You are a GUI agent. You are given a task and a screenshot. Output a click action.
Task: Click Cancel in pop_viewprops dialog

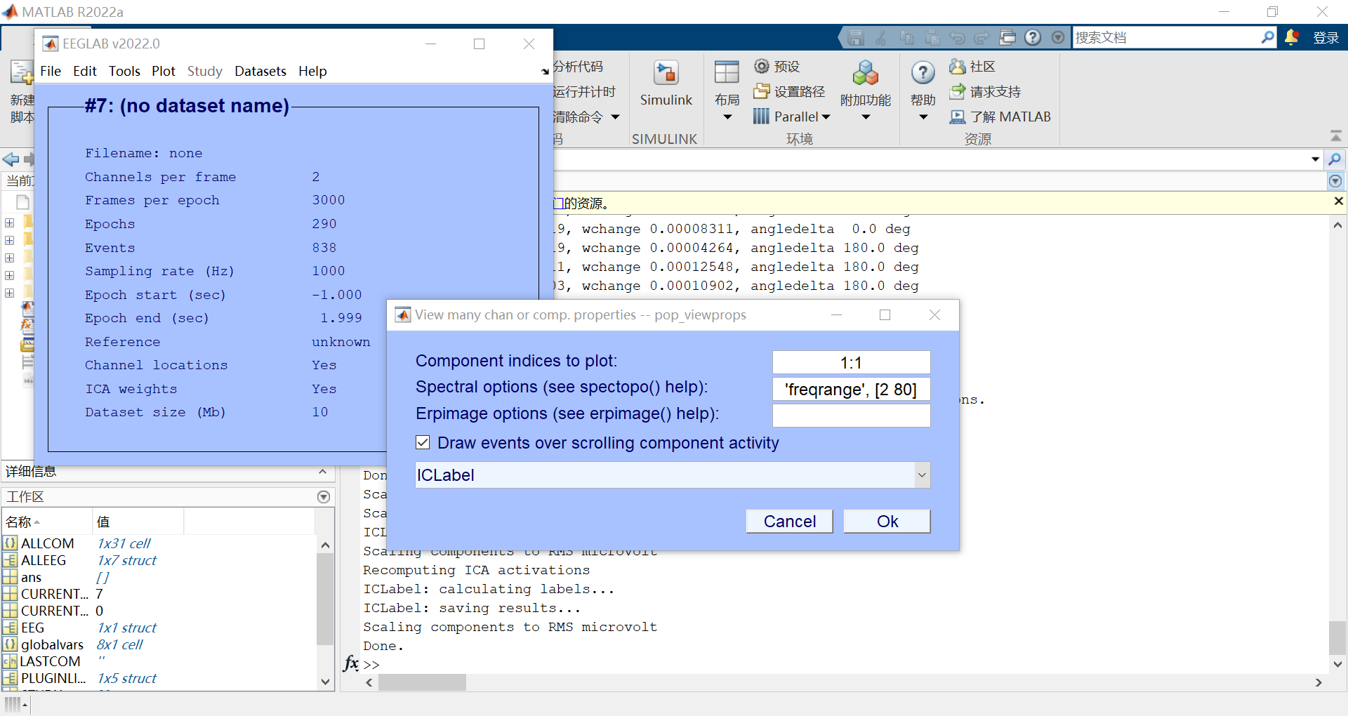[790, 521]
